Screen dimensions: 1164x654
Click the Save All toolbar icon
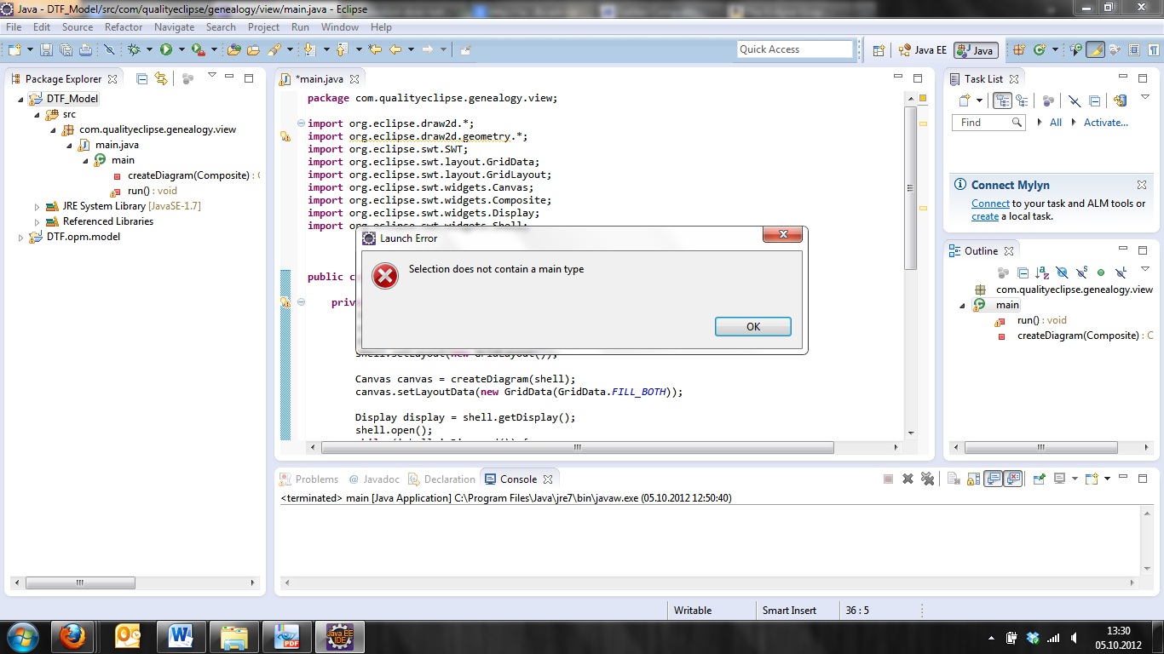tap(66, 49)
